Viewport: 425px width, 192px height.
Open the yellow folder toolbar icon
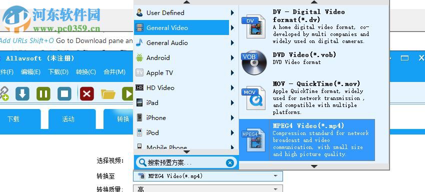(108, 94)
